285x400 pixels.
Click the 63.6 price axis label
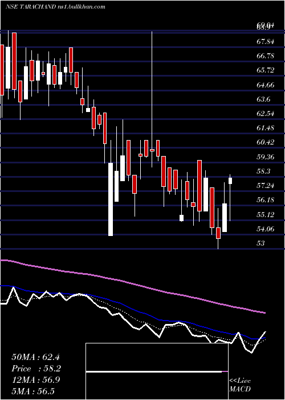[263, 99]
